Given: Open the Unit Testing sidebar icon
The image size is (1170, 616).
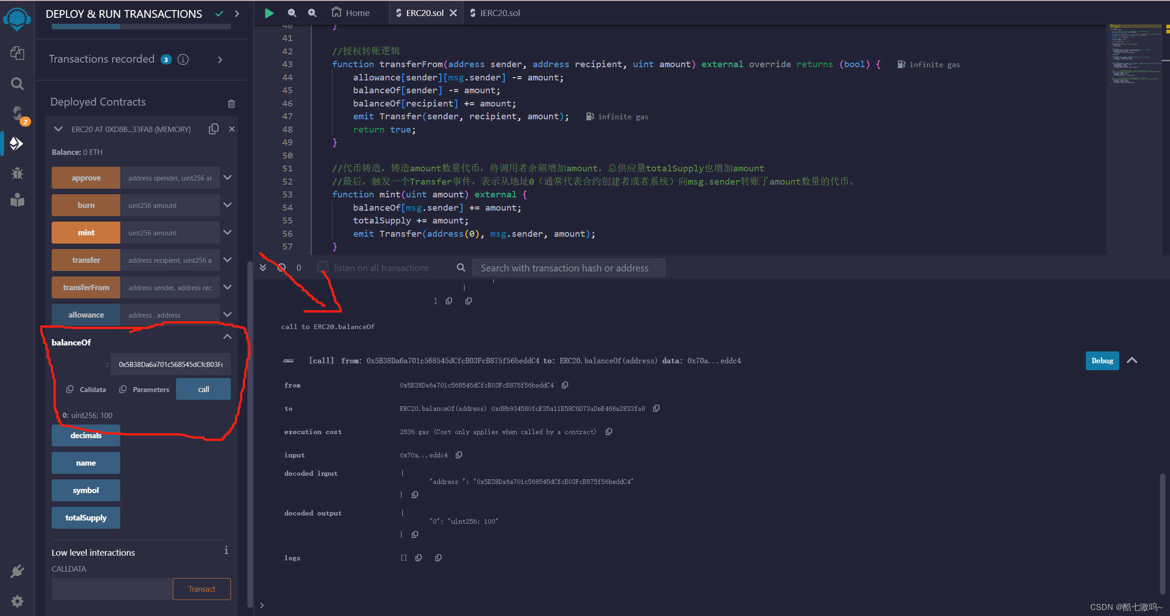Looking at the screenshot, I should point(17,200).
